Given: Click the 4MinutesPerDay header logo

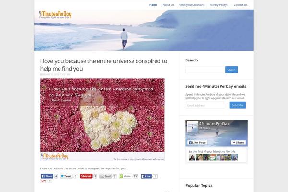Looking at the screenshot, I should pyautogui.click(x=55, y=14).
